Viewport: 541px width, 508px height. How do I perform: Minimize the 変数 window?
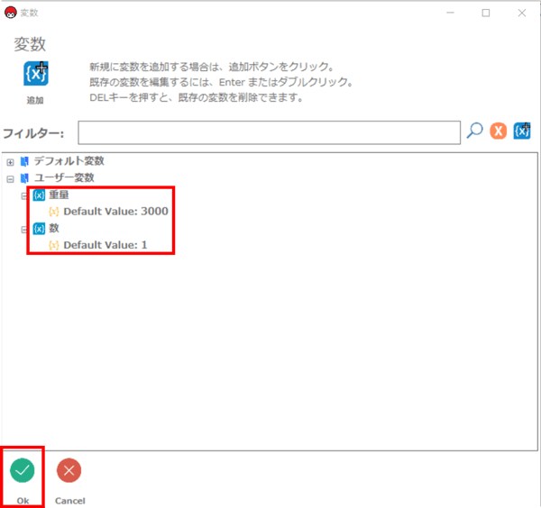(x=450, y=13)
